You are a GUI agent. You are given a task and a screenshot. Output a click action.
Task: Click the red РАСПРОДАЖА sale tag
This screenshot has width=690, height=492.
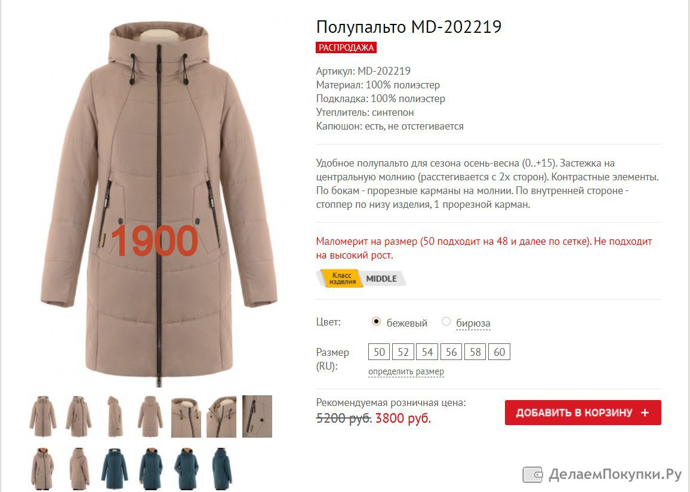click(x=346, y=48)
